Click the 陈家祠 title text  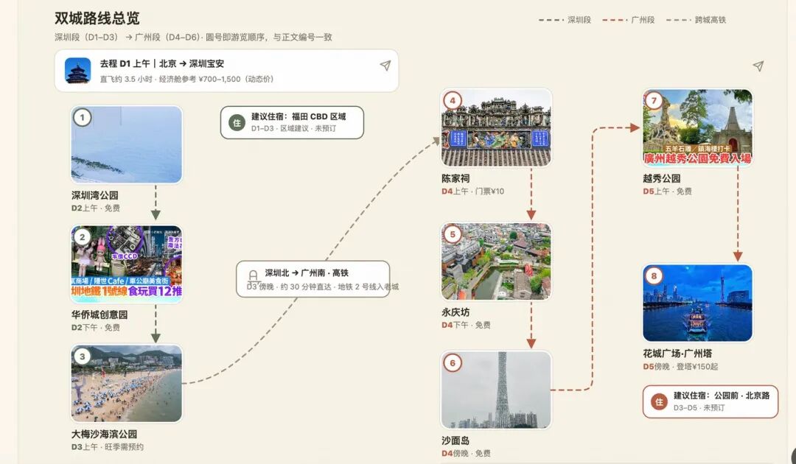pyautogui.click(x=455, y=178)
